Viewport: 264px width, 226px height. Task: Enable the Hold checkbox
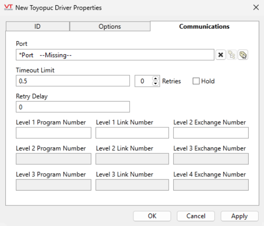(x=196, y=81)
